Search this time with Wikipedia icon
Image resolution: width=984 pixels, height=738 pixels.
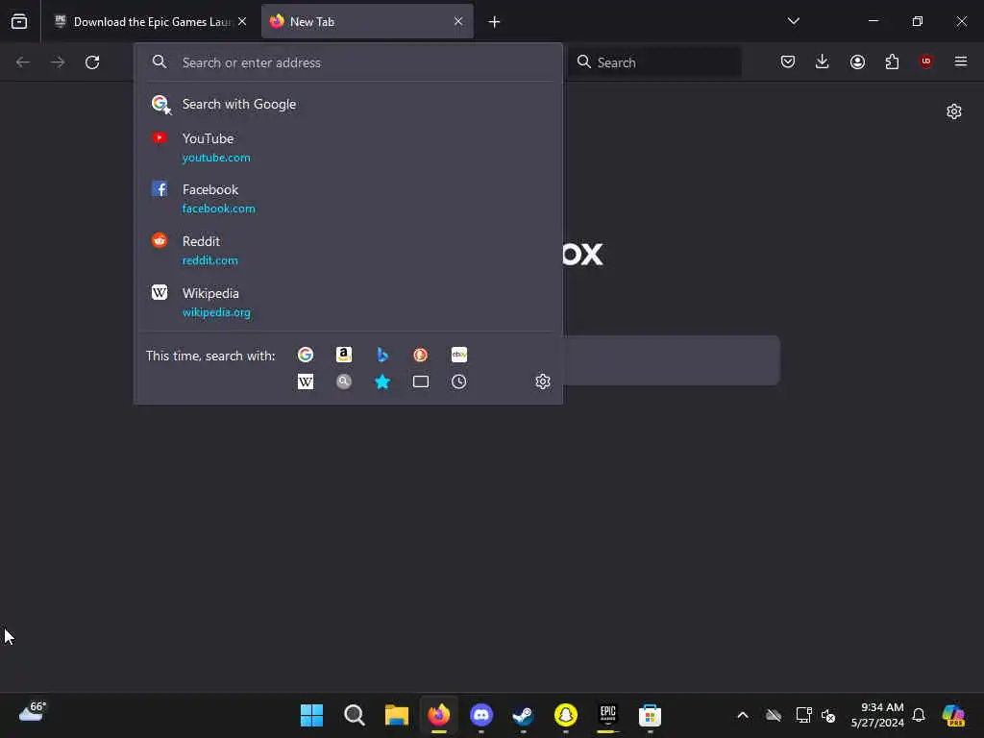pos(306,381)
